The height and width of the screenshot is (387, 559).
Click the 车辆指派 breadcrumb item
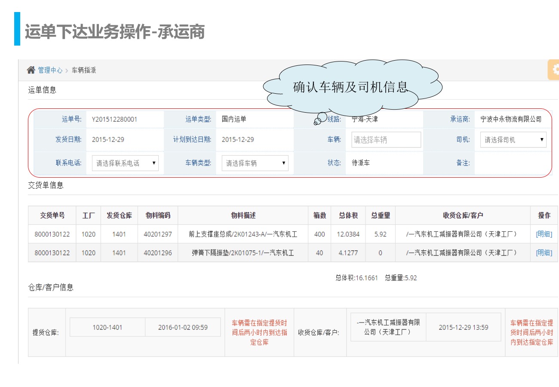[x=84, y=70]
